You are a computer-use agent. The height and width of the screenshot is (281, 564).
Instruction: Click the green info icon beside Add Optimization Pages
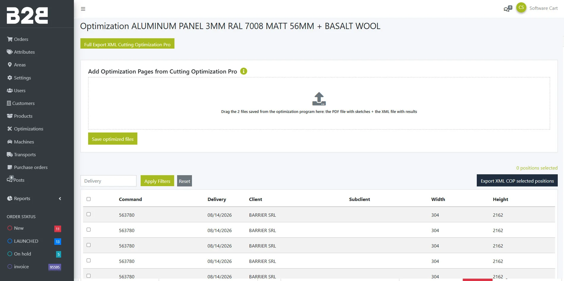(x=244, y=71)
